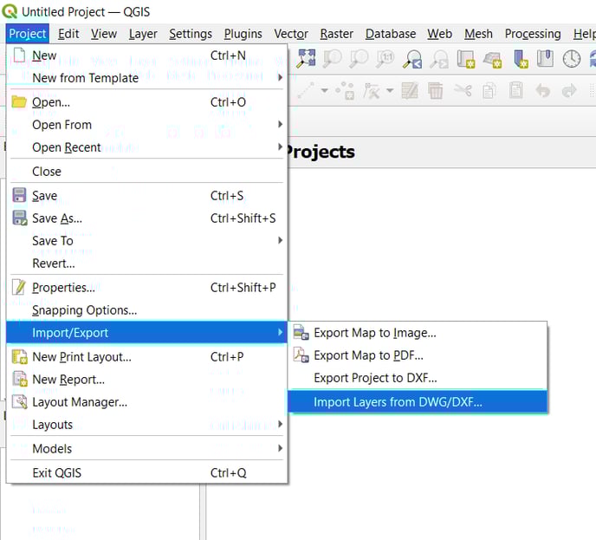Open a New Map View
Viewport: 596px width, 540px height.
click(466, 59)
